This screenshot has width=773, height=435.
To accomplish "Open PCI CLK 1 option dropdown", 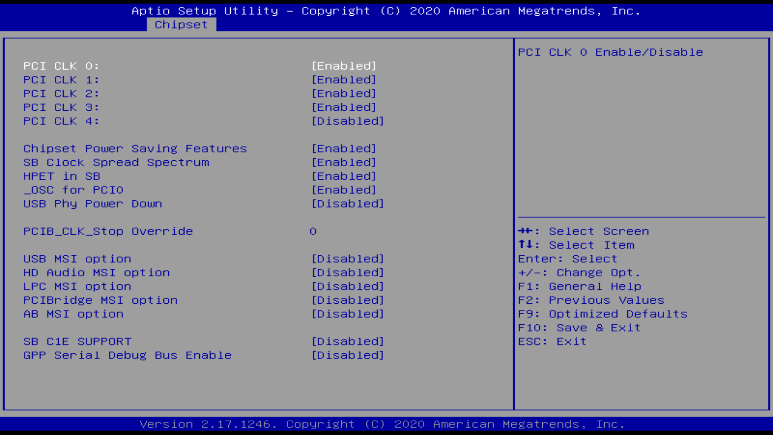I will pos(344,80).
